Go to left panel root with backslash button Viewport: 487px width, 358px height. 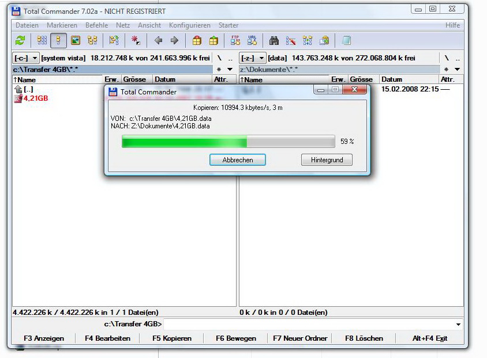pyautogui.click(x=219, y=58)
